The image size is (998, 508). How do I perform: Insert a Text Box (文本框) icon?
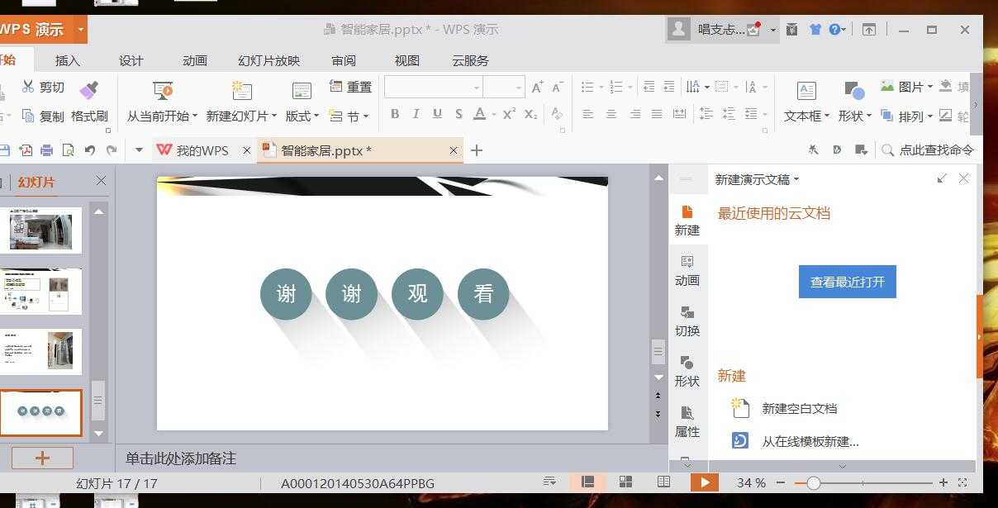click(806, 90)
